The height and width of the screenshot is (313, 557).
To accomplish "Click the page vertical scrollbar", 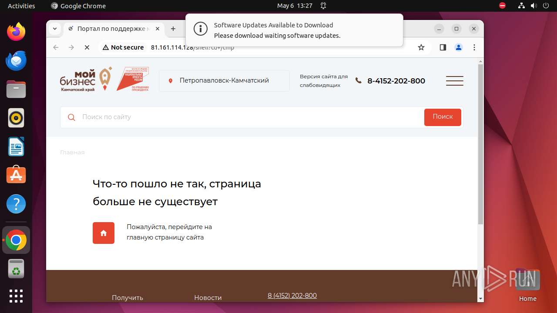I will [480, 144].
